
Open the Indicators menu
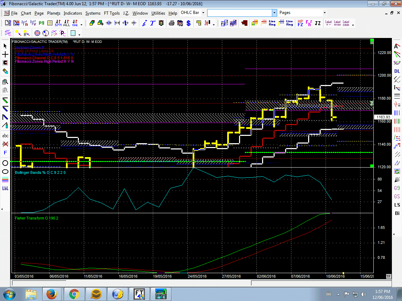pyautogui.click(x=73, y=13)
